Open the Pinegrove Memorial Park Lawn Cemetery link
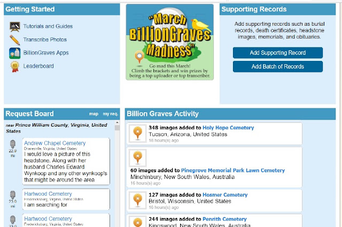Image resolution: width=342 pixels, height=227 pixels. coord(233,170)
